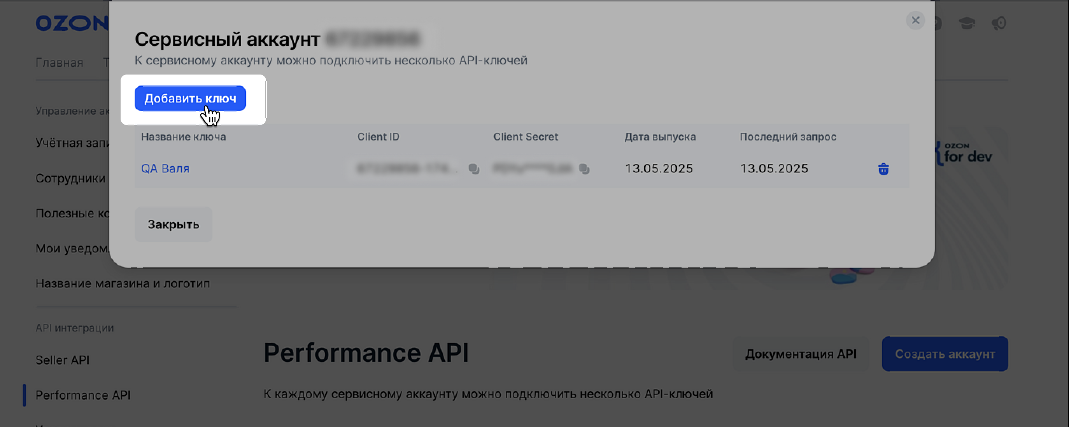
Task: Open the QA Валя key link
Action: point(165,168)
